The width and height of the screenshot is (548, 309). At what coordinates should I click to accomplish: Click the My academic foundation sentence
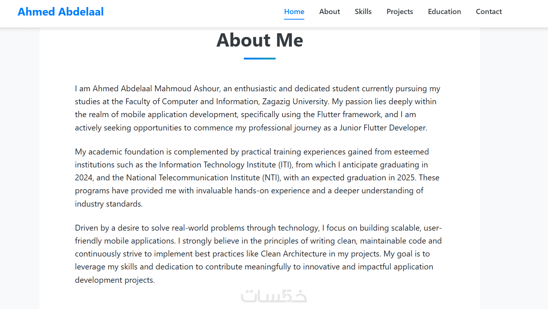click(x=251, y=152)
